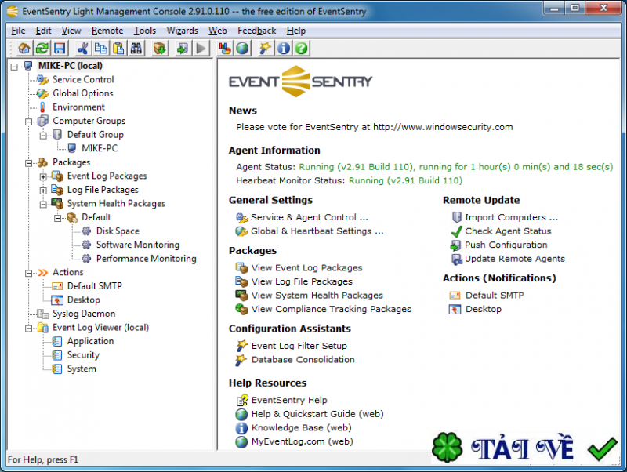Viewport: 627px width, 472px height.
Task: Click the green Refresh toolbar icon
Action: click(42, 49)
